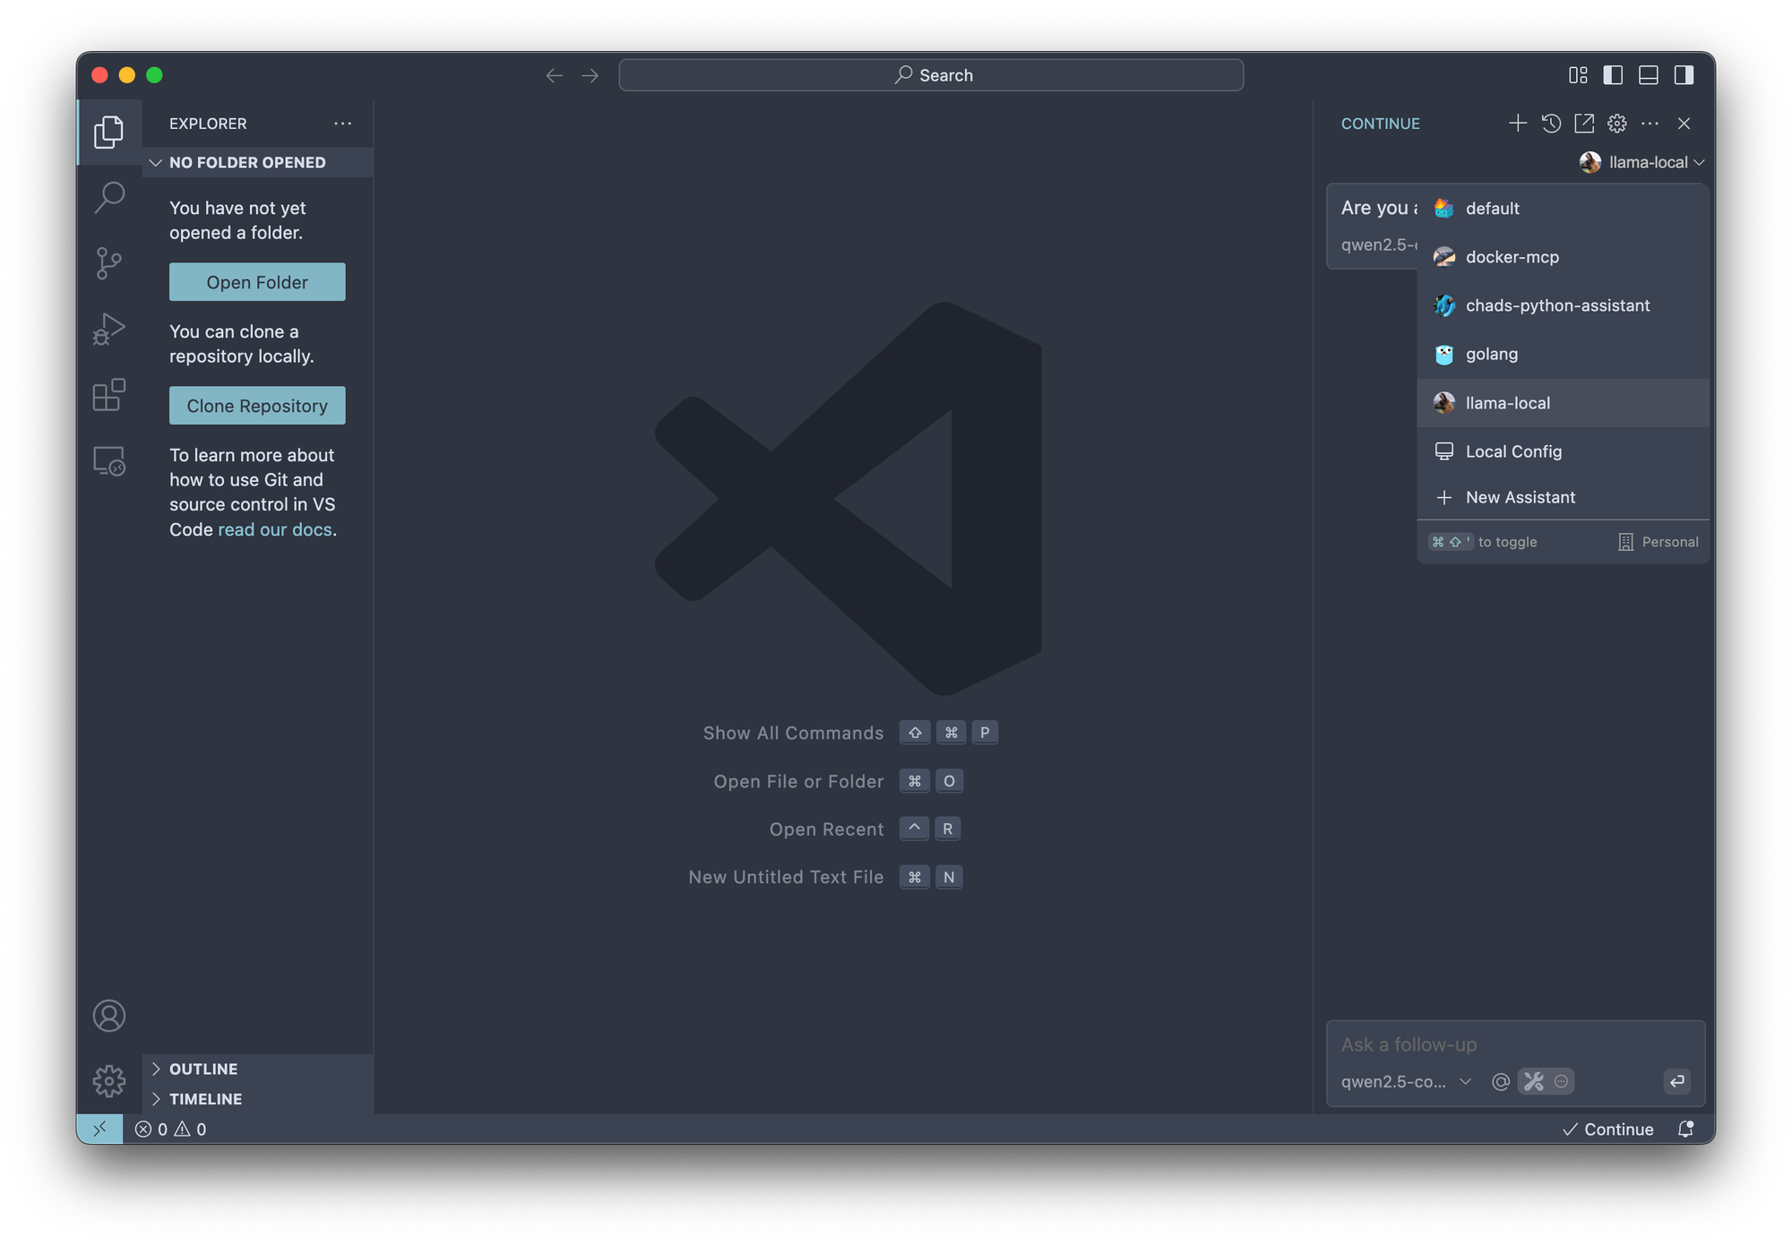Open the Remote Explorer view
This screenshot has width=1792, height=1245.
pyautogui.click(x=108, y=460)
